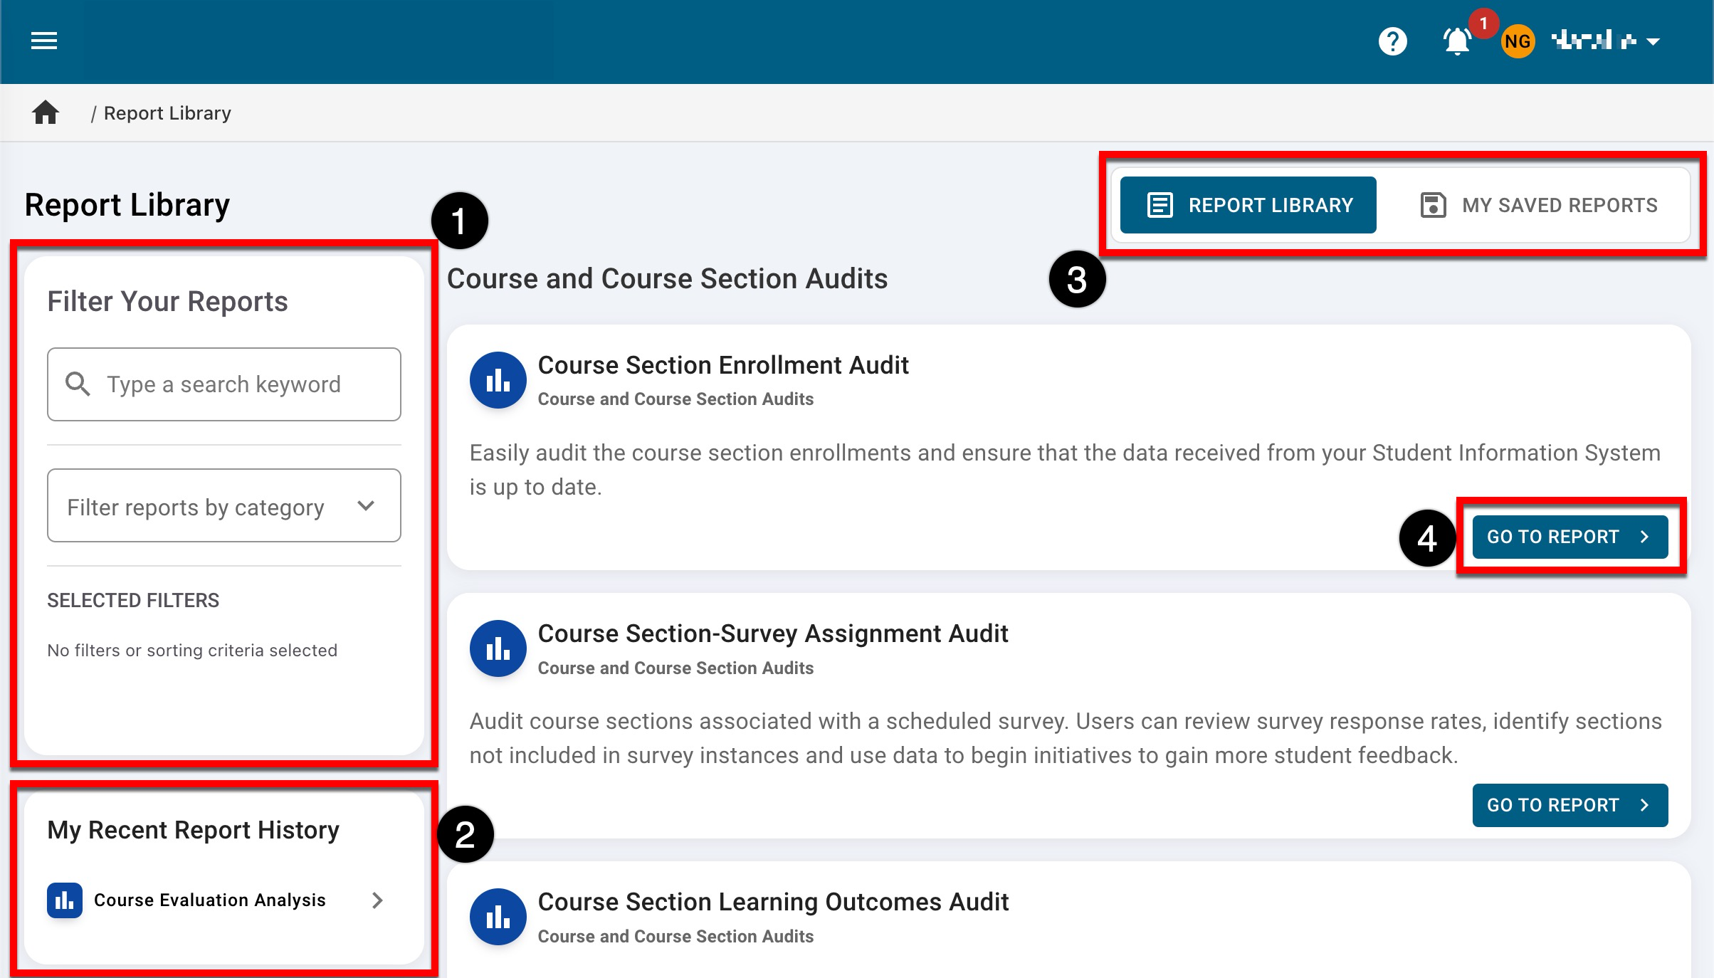Click the Course Evaluation Analysis report icon
1714x978 pixels.
pyautogui.click(x=65, y=900)
